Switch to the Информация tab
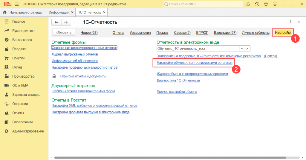The image size is (306, 160). [x=59, y=13]
